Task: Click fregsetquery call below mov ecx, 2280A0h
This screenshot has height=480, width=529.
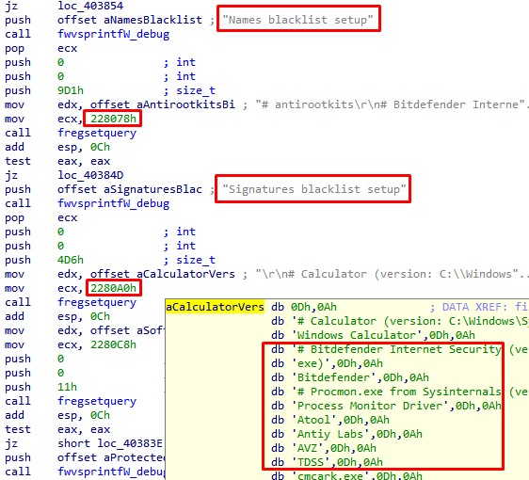Action: coord(97,302)
